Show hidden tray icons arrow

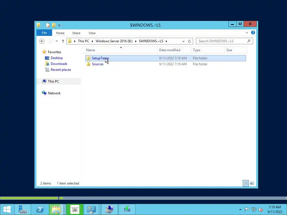pos(240,209)
